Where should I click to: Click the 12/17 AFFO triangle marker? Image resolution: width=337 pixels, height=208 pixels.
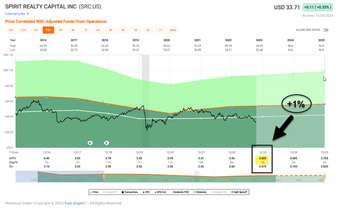[77, 98]
